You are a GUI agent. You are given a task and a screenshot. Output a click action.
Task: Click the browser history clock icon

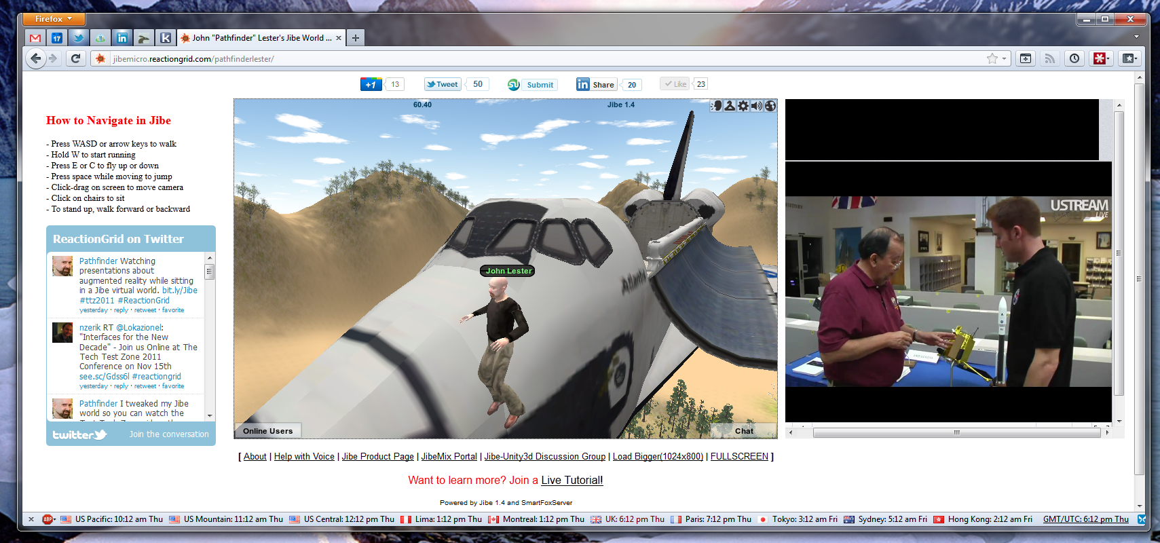click(1074, 58)
